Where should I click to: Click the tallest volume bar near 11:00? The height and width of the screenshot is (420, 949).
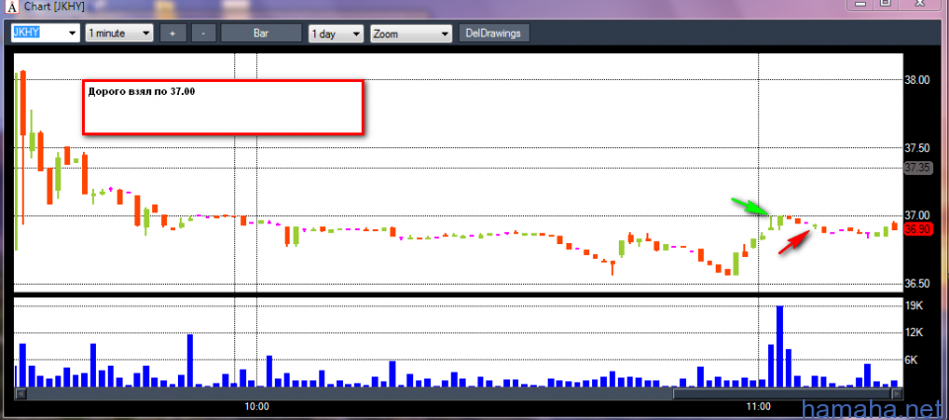coord(780,346)
